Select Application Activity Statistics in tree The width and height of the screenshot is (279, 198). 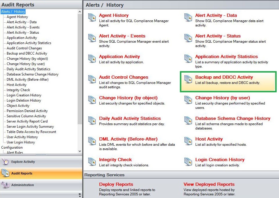29,43
